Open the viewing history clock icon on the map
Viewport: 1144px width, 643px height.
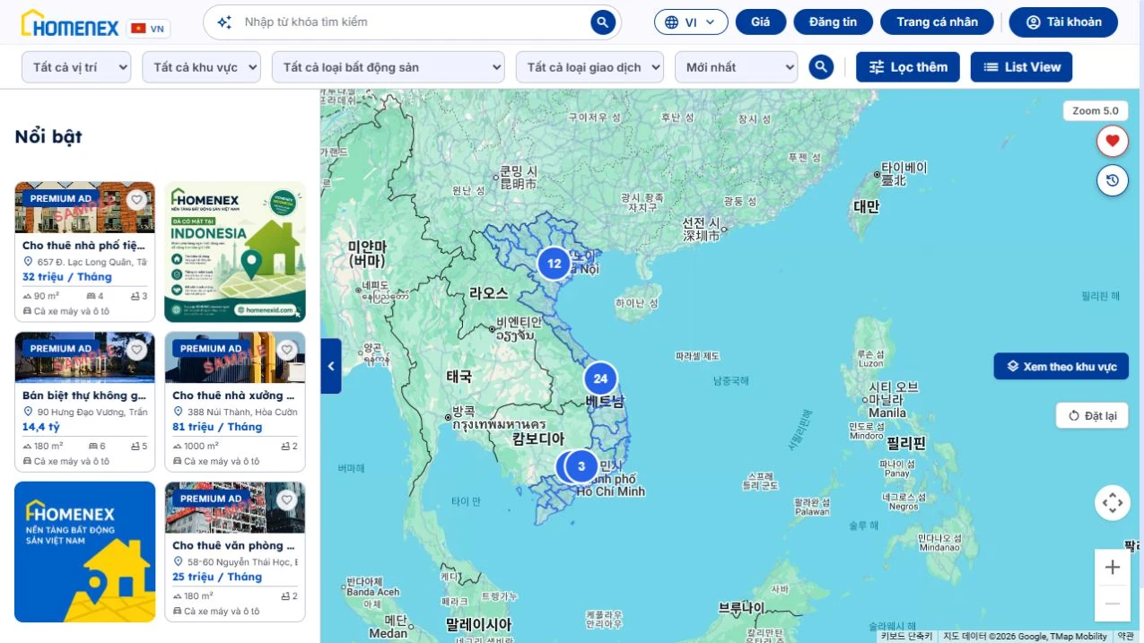1113,180
